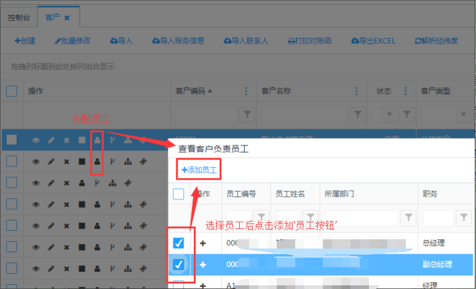Click the filter funnel under 客户编码 column
This screenshot has height=289, width=476.
pyautogui.click(x=247, y=114)
